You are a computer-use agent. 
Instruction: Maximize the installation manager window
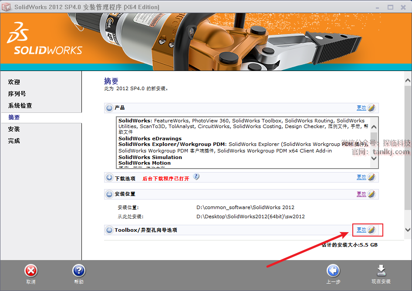391,7
